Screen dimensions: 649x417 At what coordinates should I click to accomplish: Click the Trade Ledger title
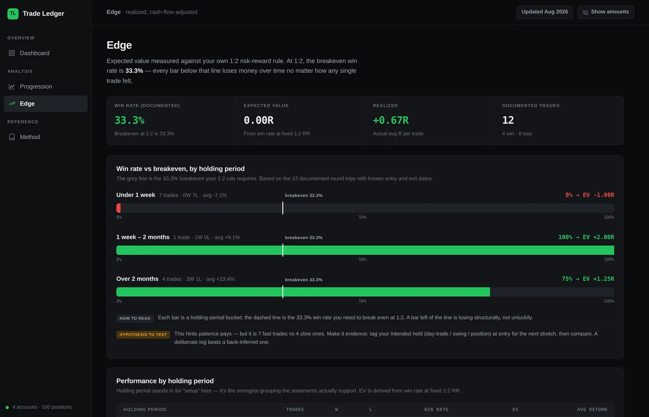tap(44, 13)
